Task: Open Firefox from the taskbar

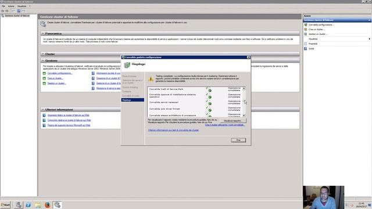Action: point(48,205)
